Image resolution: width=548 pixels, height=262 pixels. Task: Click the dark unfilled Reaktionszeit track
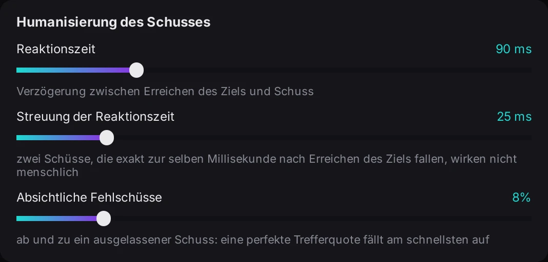pos(337,71)
